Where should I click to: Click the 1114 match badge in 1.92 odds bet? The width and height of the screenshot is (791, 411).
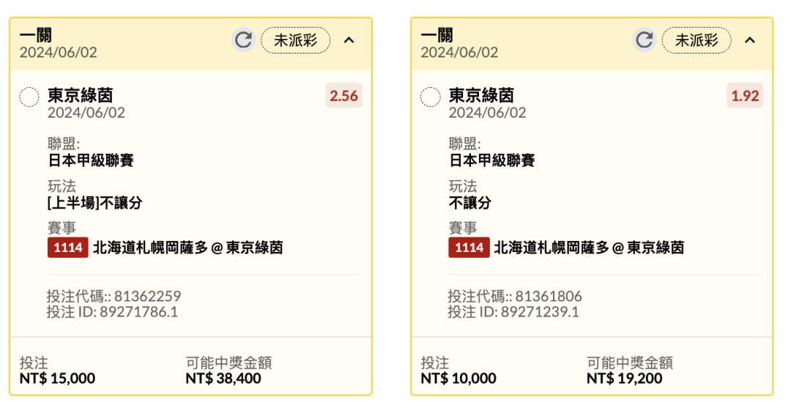469,248
